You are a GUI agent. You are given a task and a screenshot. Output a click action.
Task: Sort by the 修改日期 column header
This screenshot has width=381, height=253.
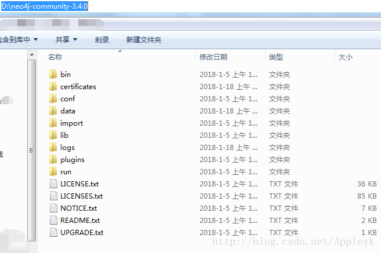point(213,57)
